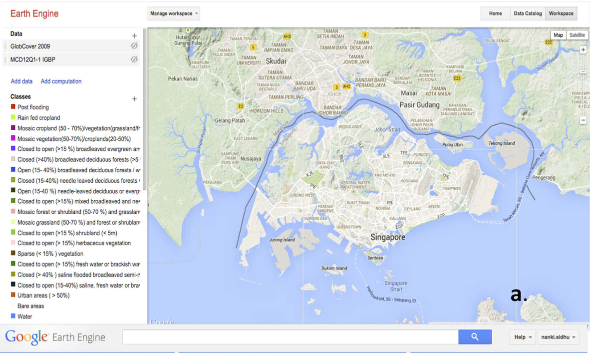
Task: Open the nanki.sidhu account dropdown
Action: click(558, 337)
